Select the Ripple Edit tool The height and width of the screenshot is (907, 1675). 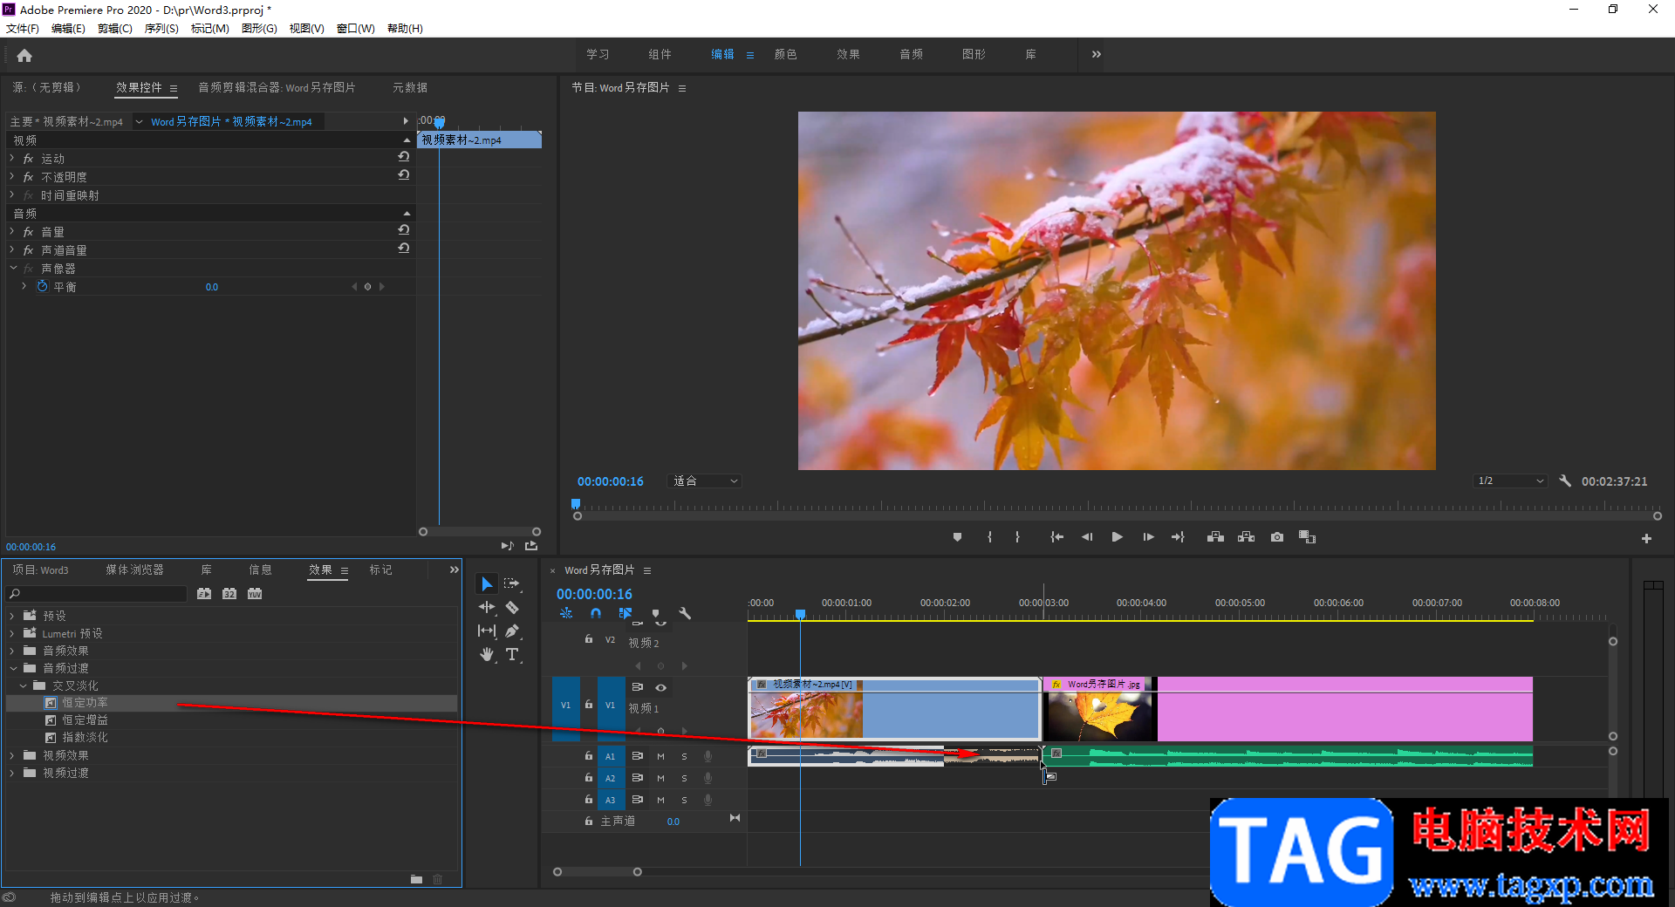[x=487, y=607]
